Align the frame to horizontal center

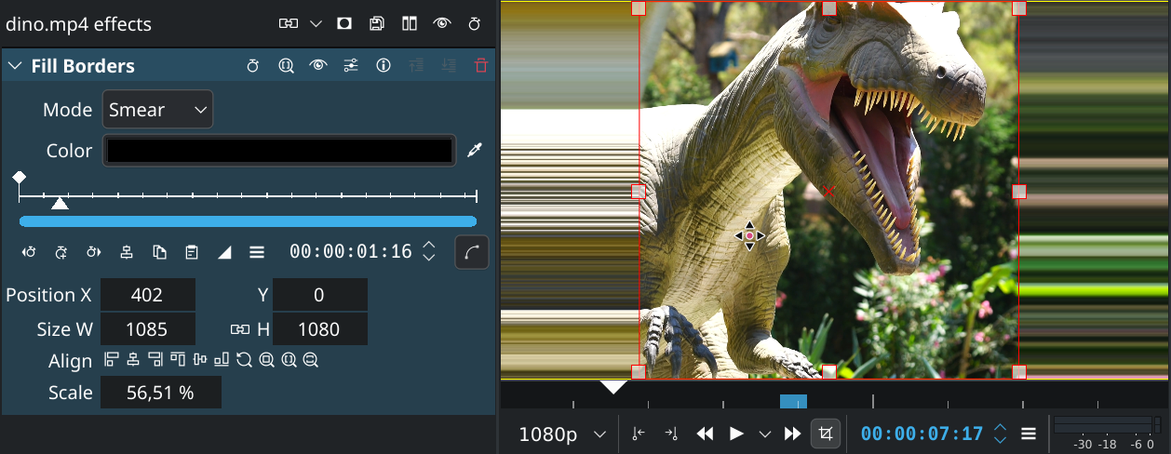click(133, 360)
